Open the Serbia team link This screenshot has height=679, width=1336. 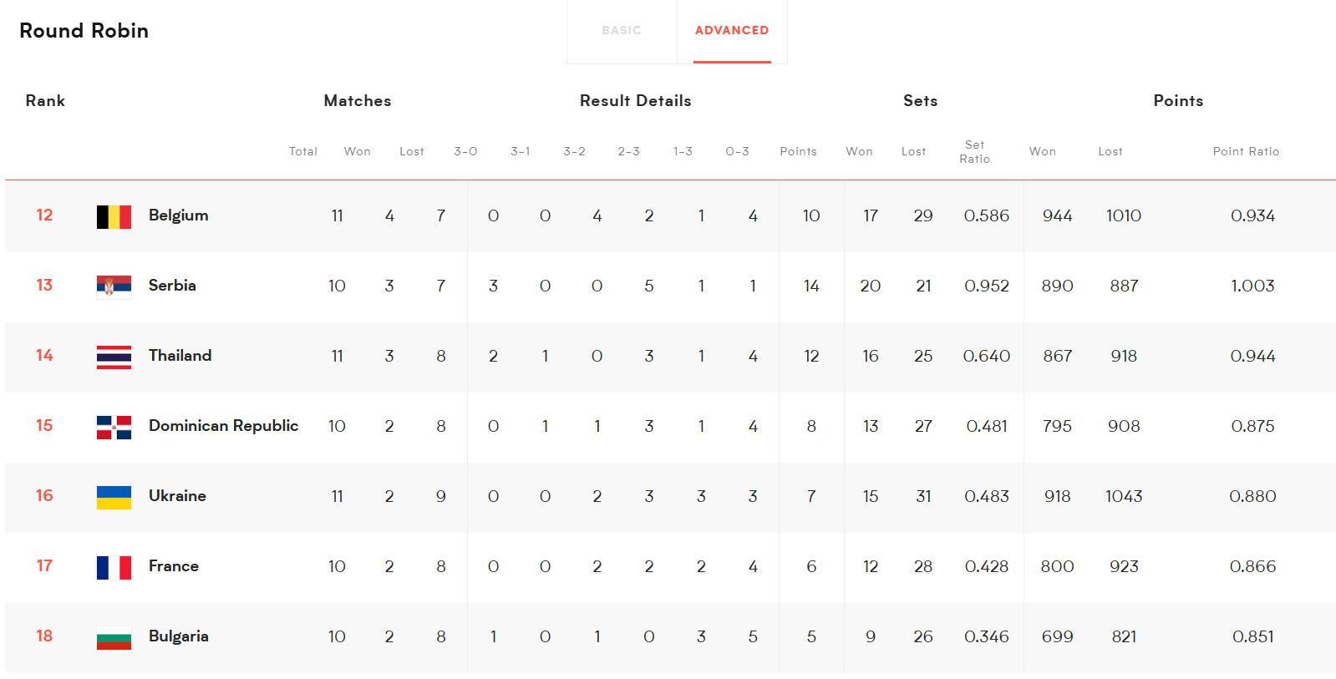click(x=172, y=286)
